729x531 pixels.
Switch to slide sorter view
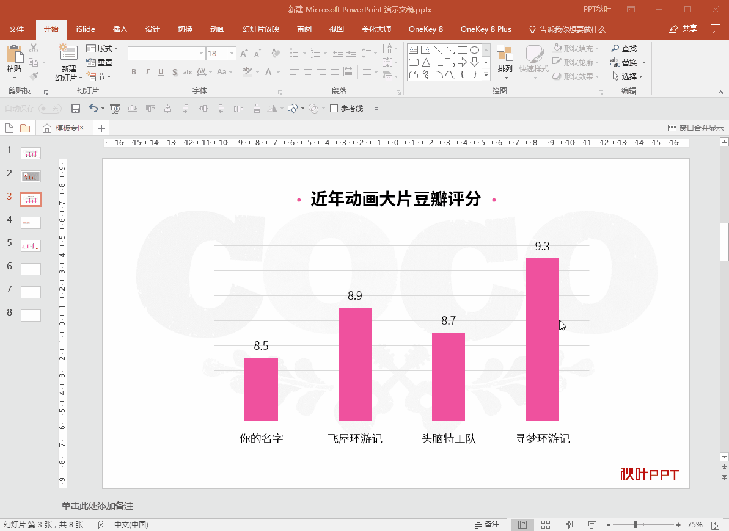(546, 524)
